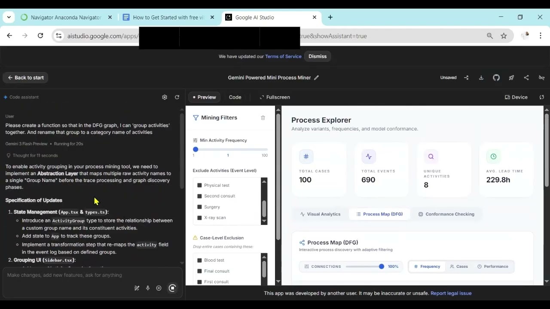Check the Blood test case exclusion box
The width and height of the screenshot is (550, 309).
(199, 261)
